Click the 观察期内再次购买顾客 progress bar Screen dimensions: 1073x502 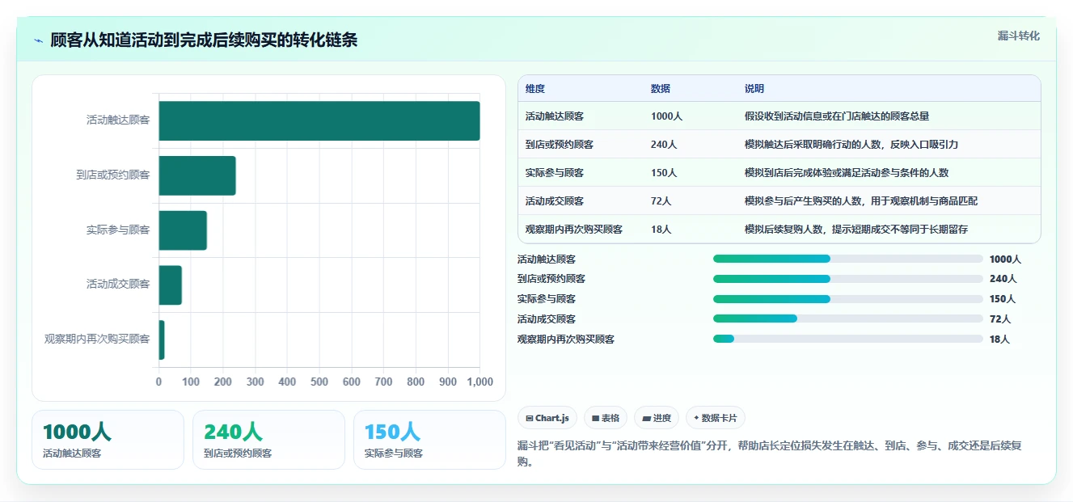(847, 339)
